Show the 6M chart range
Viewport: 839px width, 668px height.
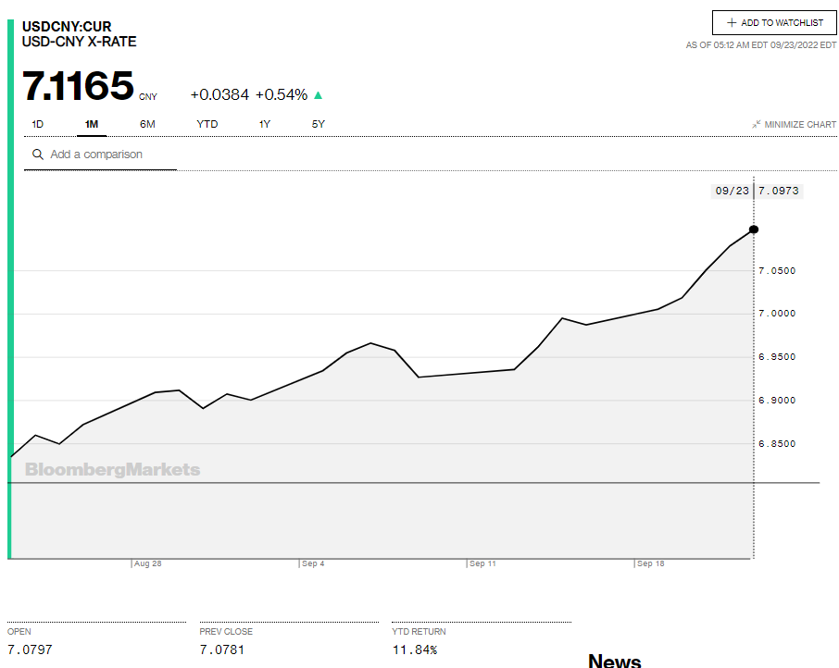tap(147, 124)
